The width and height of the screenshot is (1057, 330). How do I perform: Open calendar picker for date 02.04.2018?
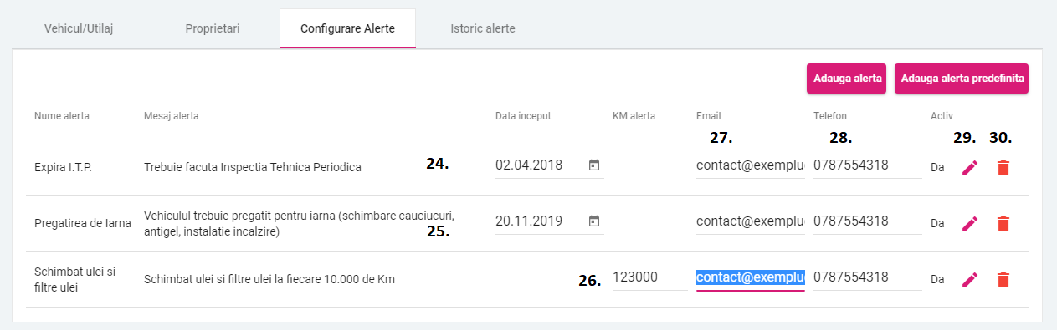(x=594, y=165)
